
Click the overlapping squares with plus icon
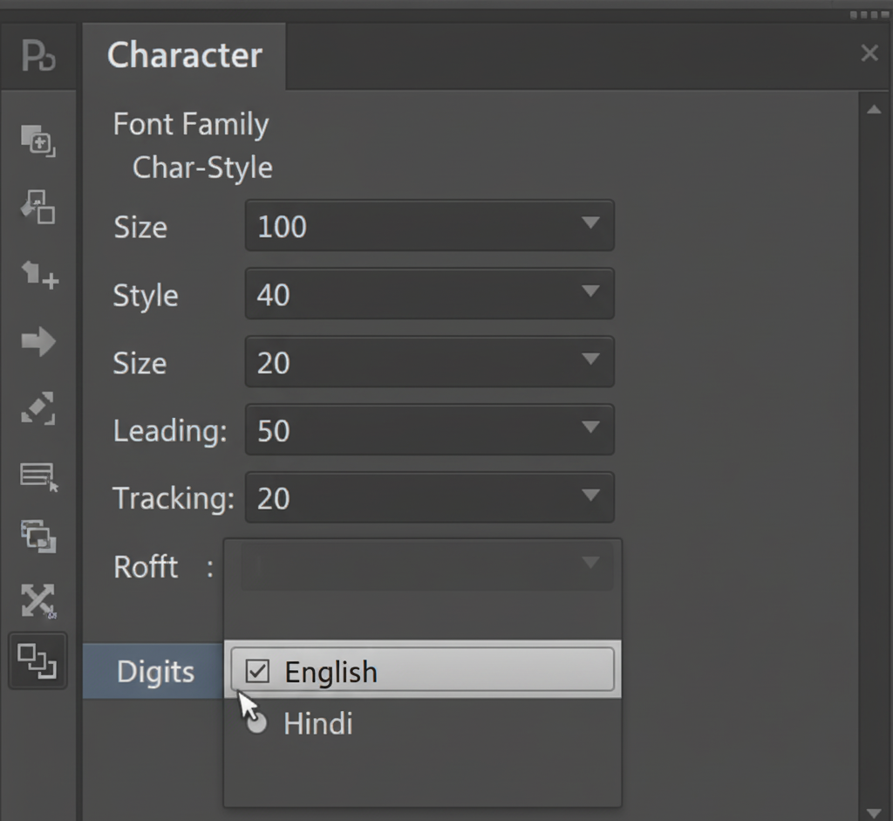pyautogui.click(x=37, y=140)
